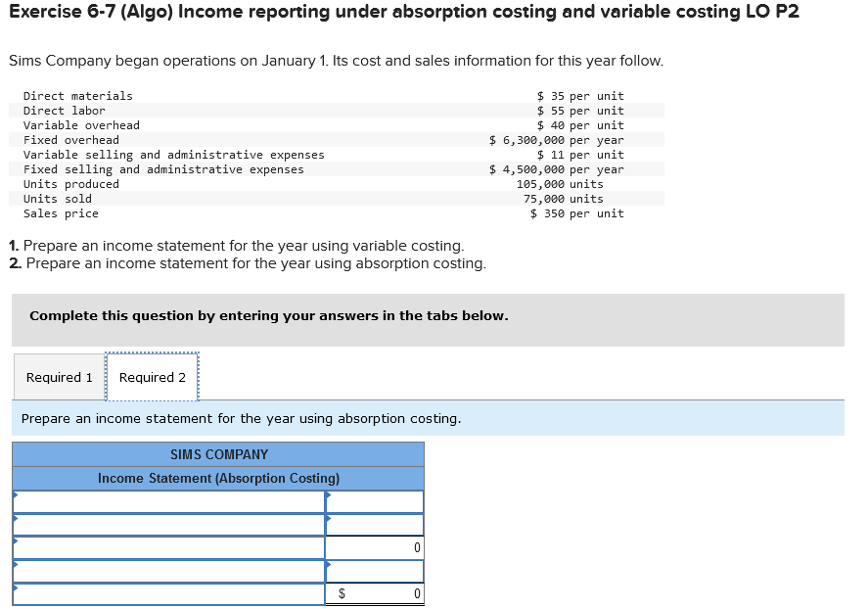Click the SIMS COMPANY header bar
868x609 pixels.
coord(217,454)
